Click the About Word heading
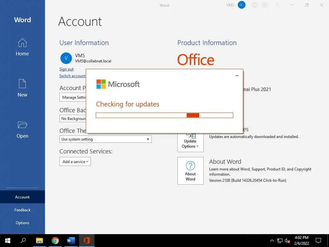 (x=225, y=161)
